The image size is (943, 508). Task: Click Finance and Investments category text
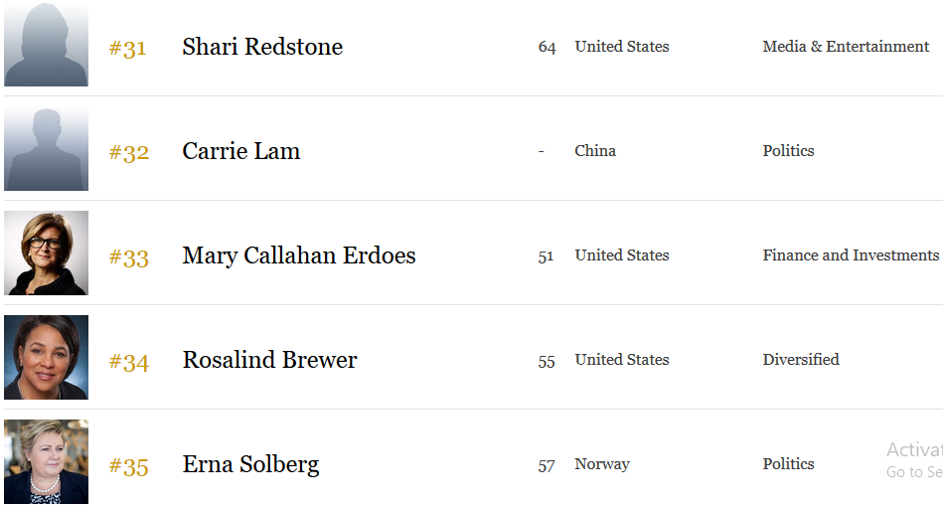pyautogui.click(x=851, y=255)
